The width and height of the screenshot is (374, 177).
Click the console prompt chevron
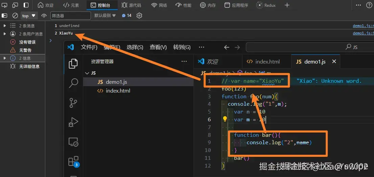(x=50, y=41)
